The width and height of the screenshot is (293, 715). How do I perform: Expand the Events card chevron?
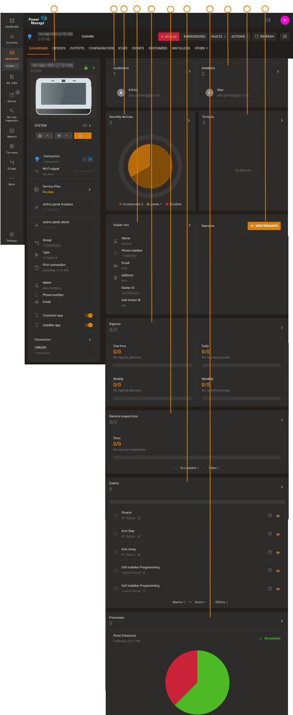(282, 487)
